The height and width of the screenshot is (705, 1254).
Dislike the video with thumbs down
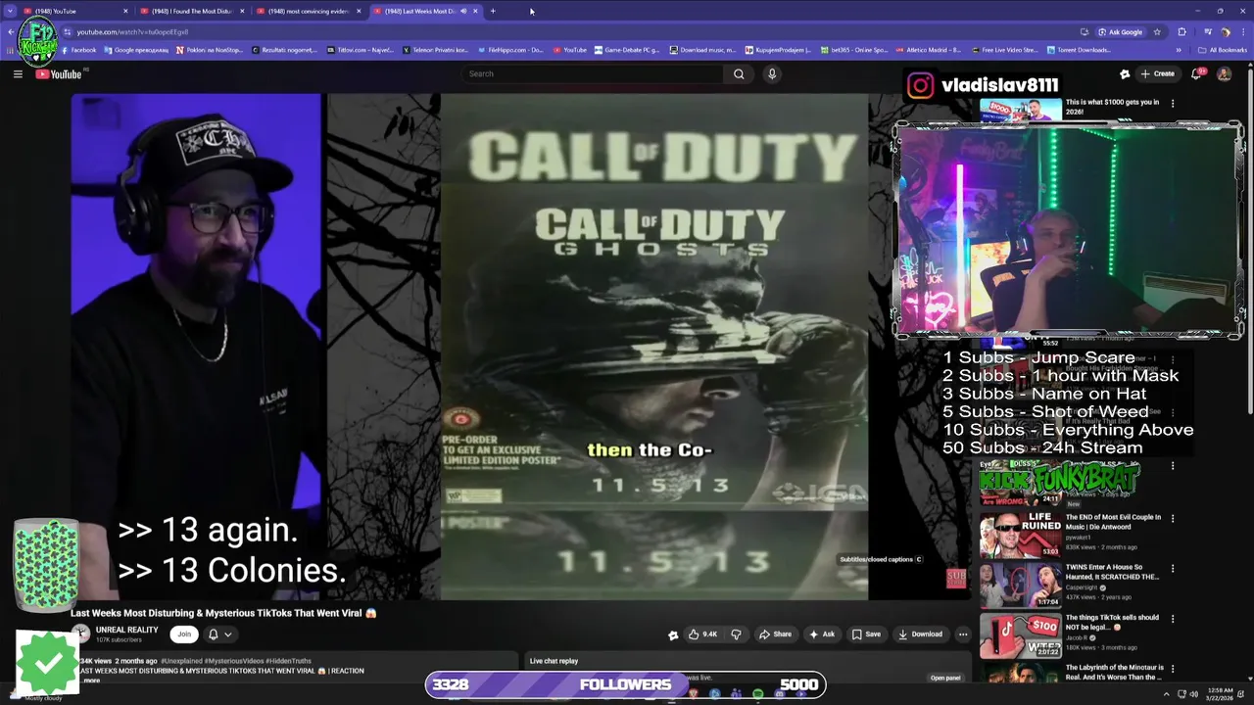[x=736, y=634]
